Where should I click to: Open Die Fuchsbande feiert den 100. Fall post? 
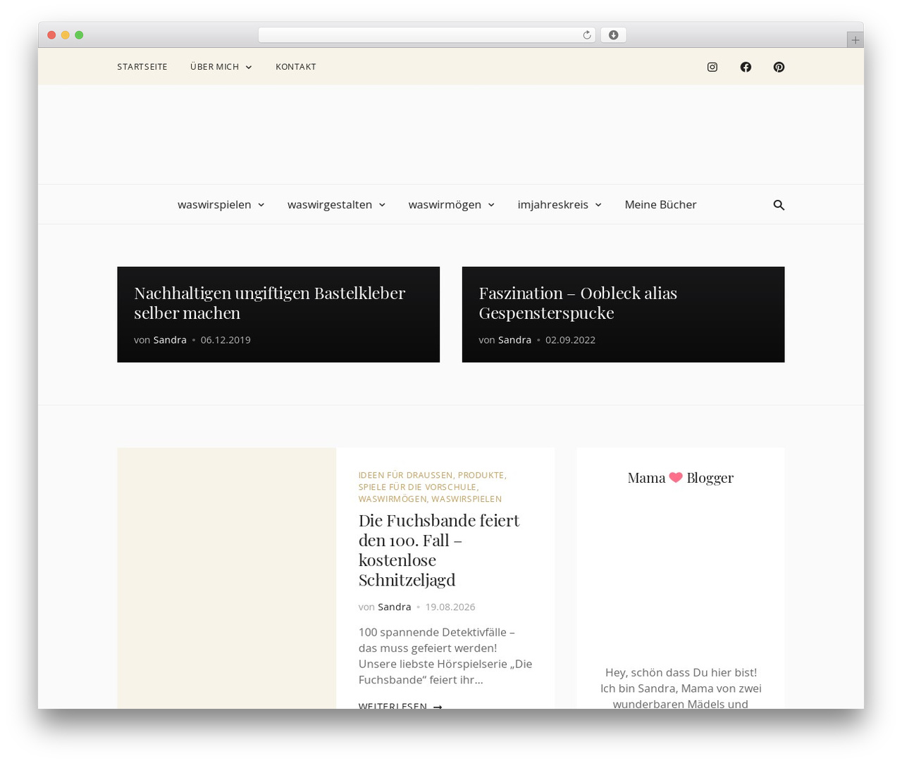[x=438, y=550]
